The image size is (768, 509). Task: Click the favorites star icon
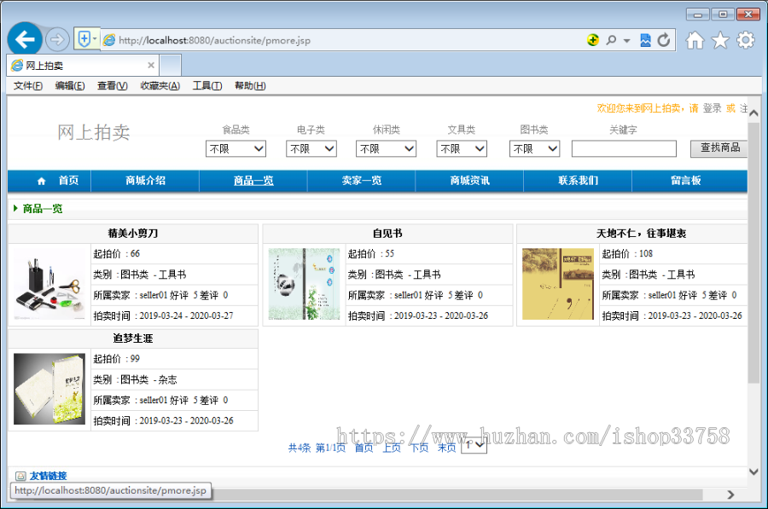coord(721,39)
